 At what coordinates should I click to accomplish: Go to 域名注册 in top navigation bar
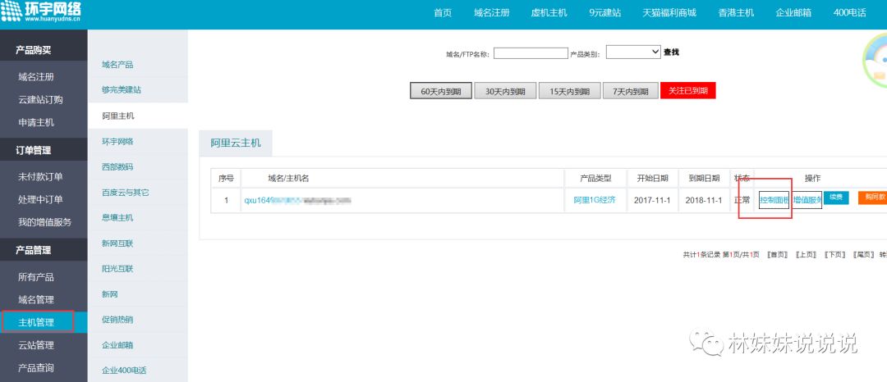(492, 13)
